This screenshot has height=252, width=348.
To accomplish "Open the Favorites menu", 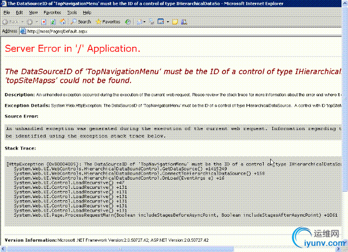I will (52, 13).
